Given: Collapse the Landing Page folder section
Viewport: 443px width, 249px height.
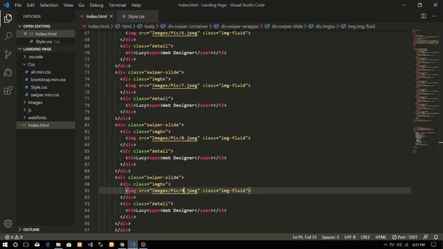Looking at the screenshot, I should click(37, 49).
